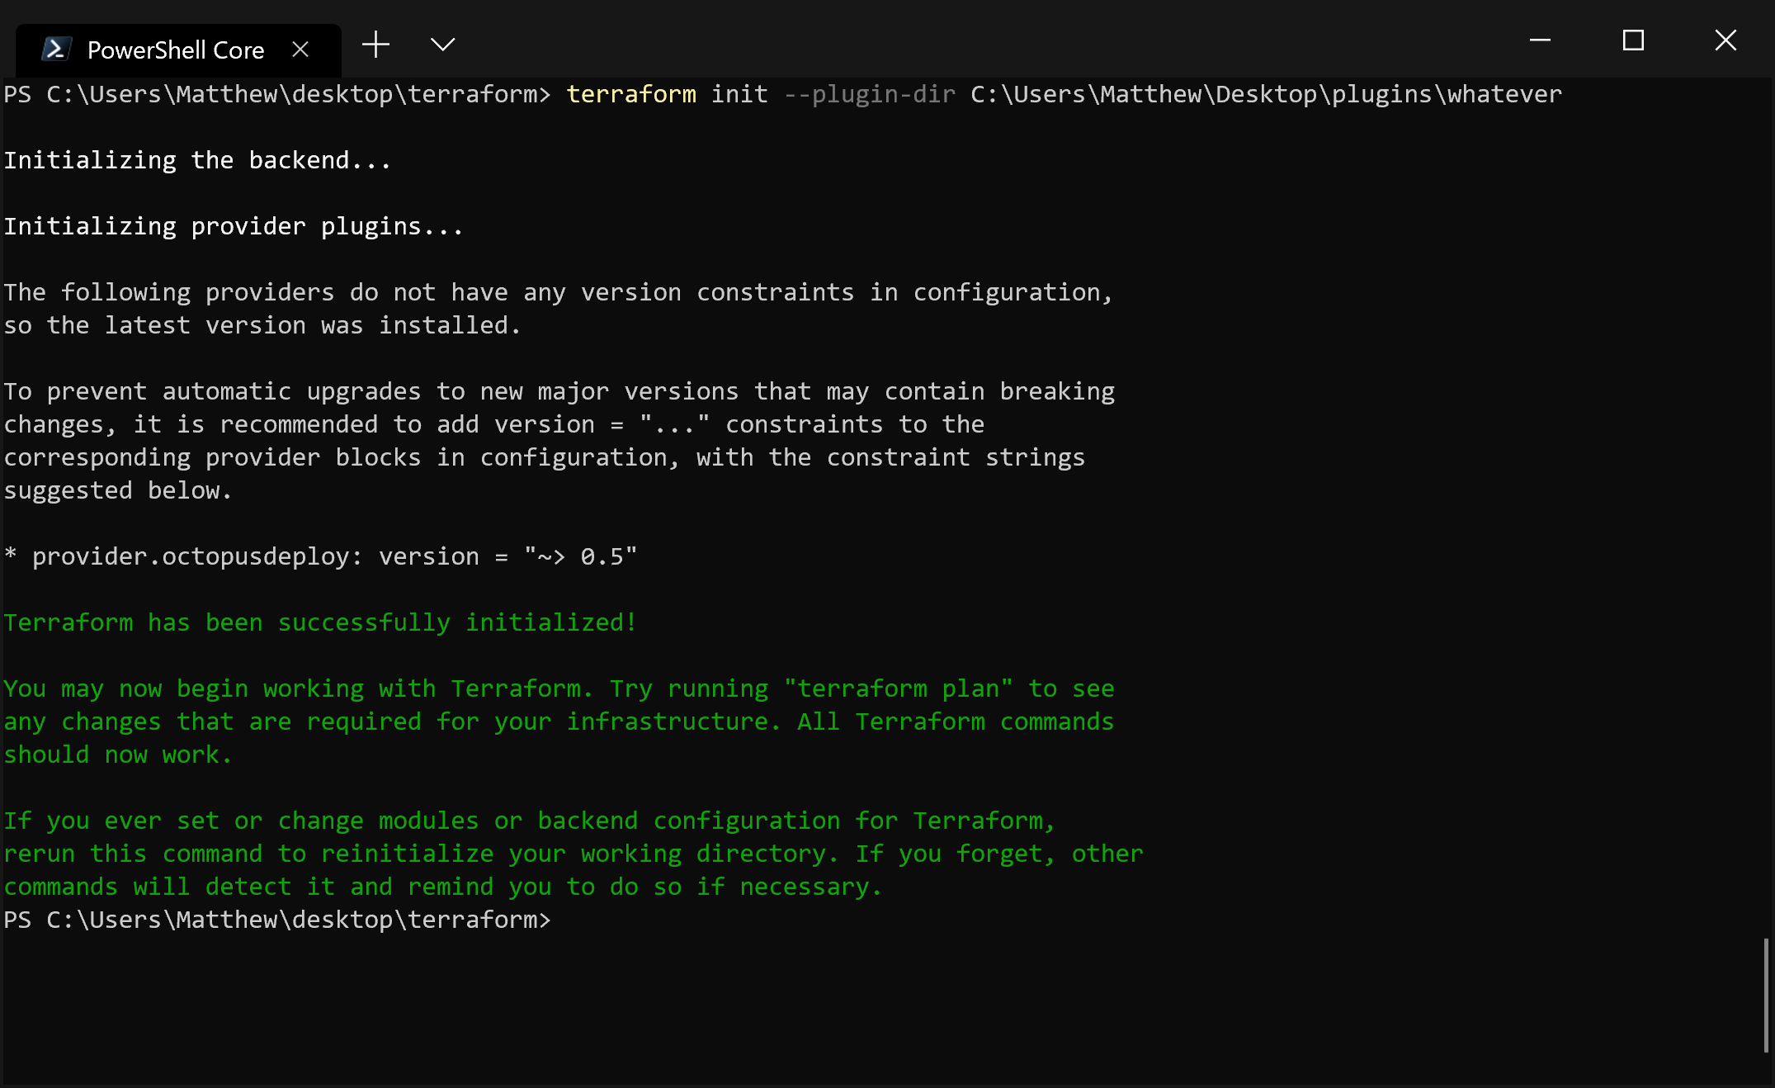Screen dimensions: 1775x1088
Task: Click the "terraform plan" quoted text
Action: pos(898,688)
